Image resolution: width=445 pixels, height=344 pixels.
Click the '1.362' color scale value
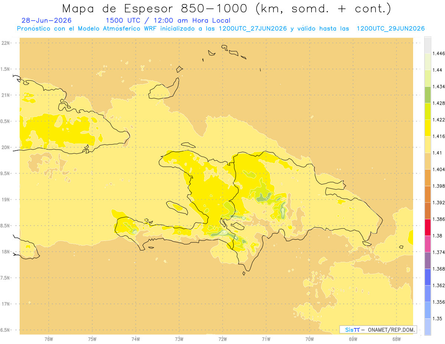(x=438, y=285)
